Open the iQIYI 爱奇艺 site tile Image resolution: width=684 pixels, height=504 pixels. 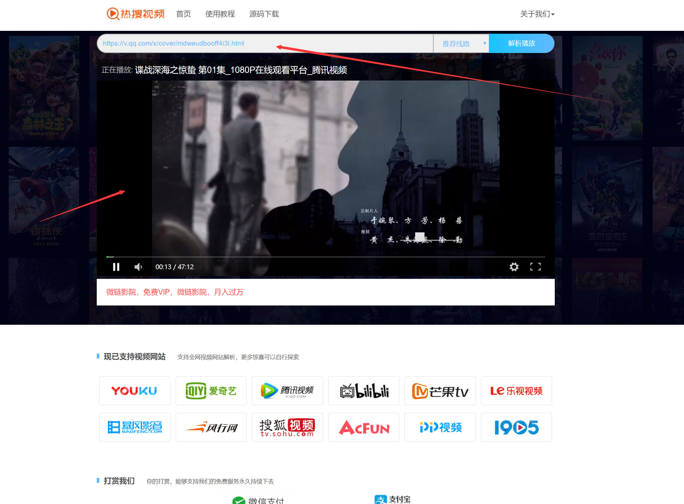(211, 391)
